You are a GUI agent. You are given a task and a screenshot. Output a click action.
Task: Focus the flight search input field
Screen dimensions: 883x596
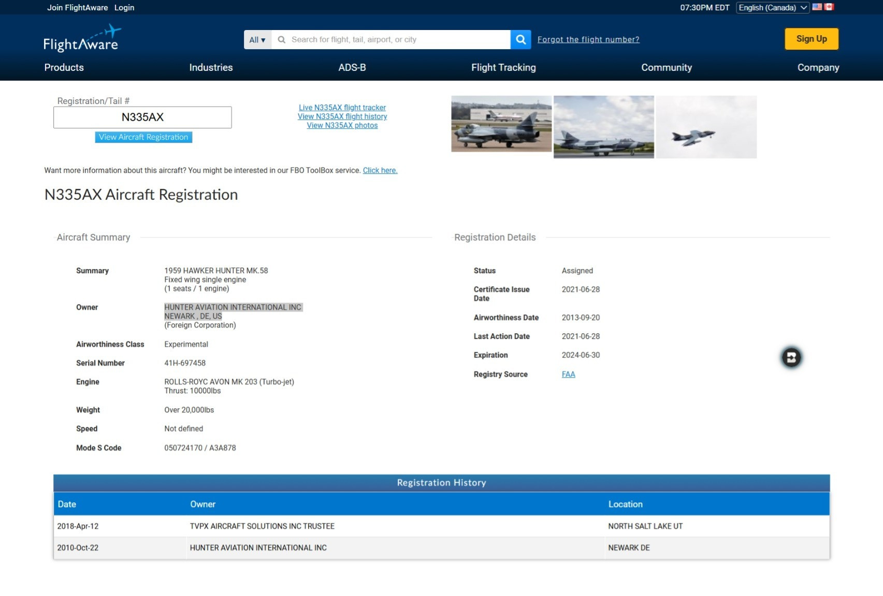tap(390, 39)
